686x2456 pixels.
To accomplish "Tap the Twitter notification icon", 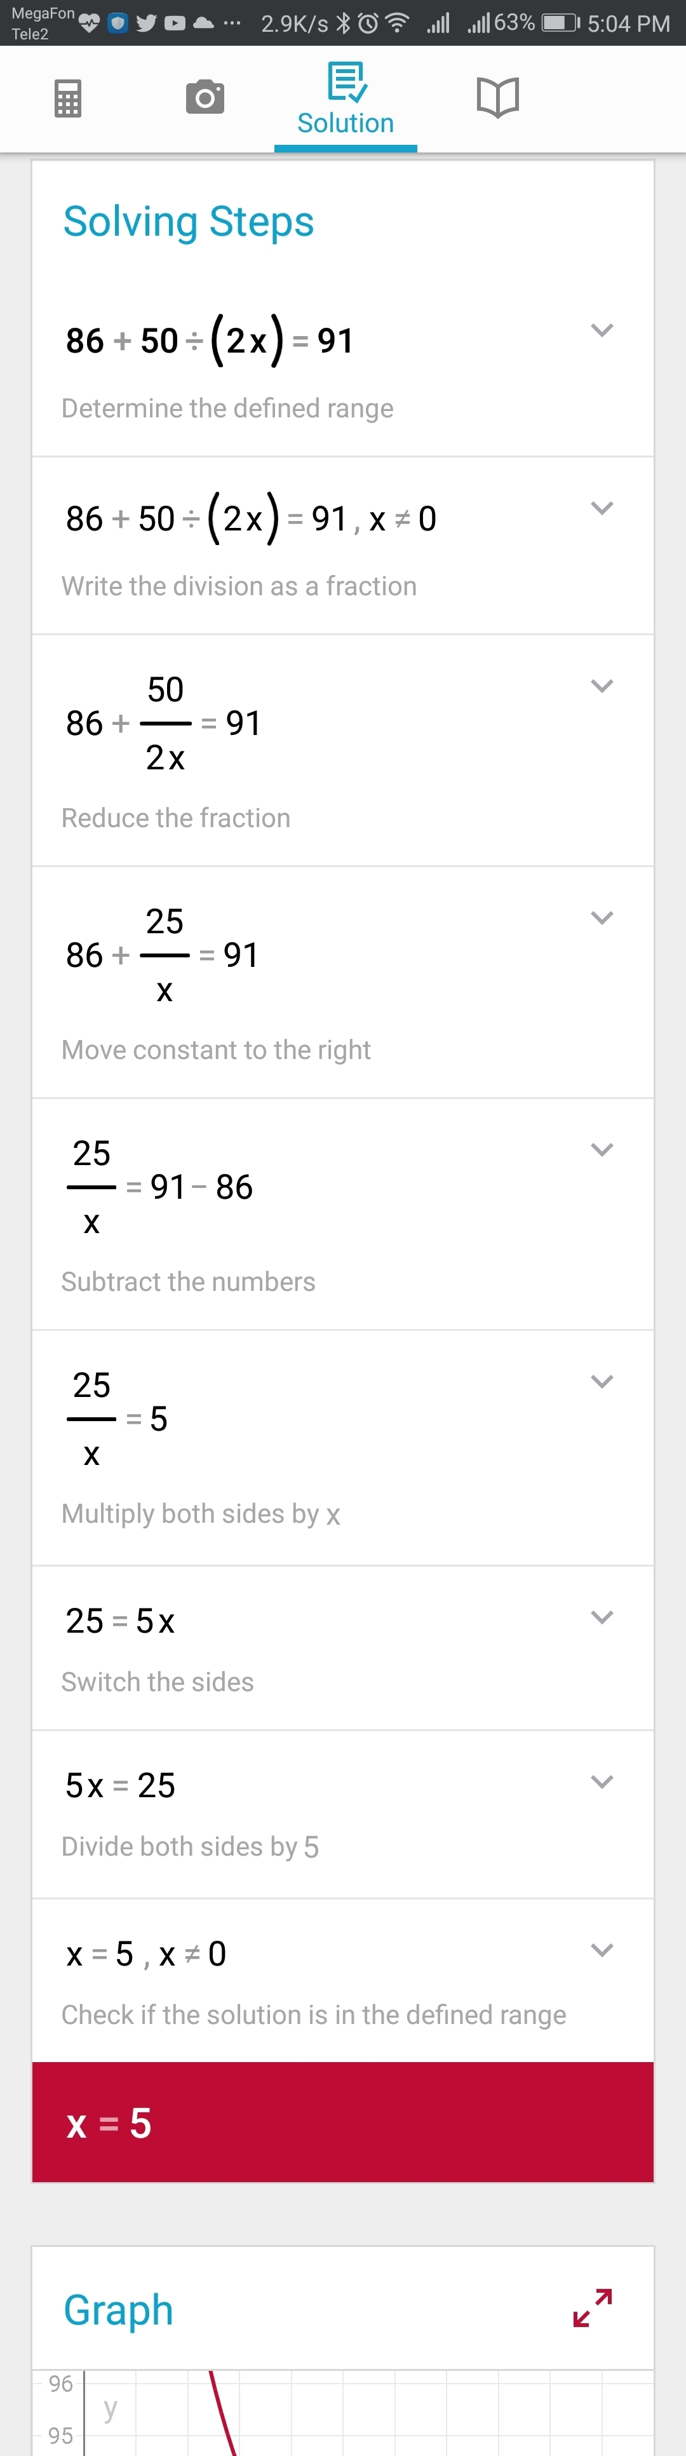I will (x=146, y=23).
